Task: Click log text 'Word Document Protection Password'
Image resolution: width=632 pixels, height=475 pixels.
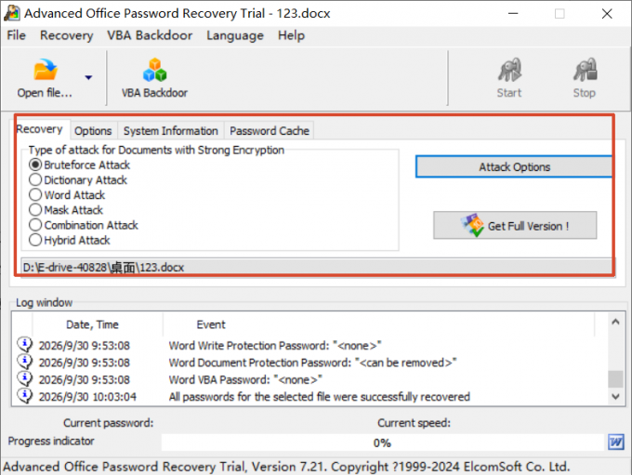Action: [x=259, y=363]
